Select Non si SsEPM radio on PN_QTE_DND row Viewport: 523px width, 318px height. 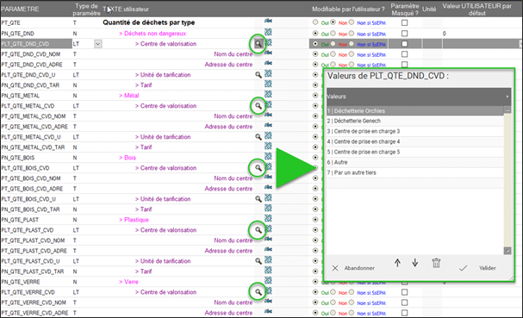352,34
